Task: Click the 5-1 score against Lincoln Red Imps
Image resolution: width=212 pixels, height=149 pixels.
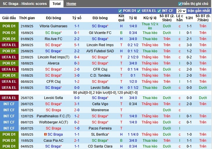Action: [x=77, y=45]
